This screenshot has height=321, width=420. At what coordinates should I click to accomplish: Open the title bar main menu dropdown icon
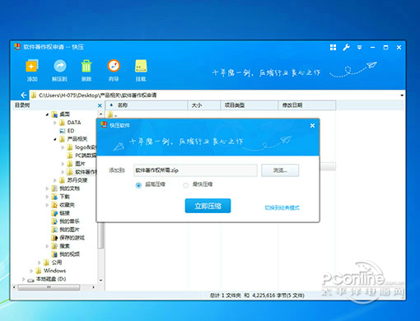(x=359, y=47)
